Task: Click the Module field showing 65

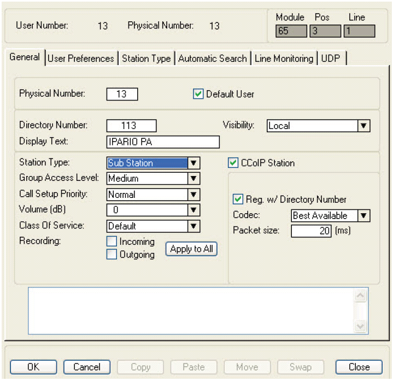Action: tap(291, 31)
